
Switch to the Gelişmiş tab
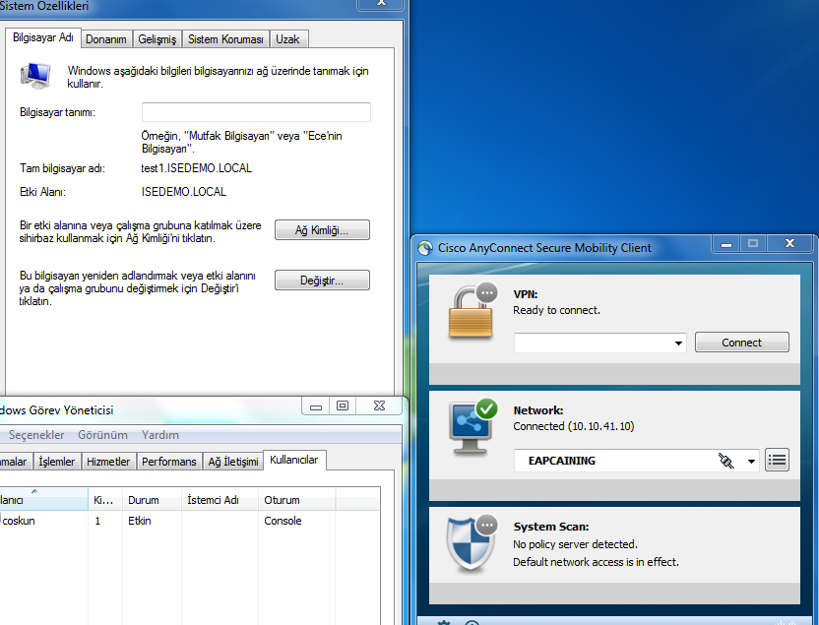[x=157, y=39]
